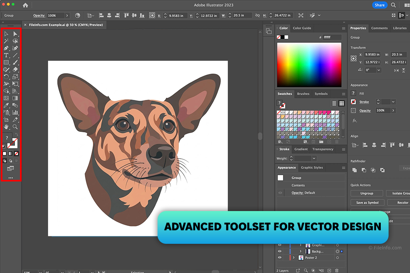Set drawing mode to Draw Behind
This screenshot has width=410, height=273.
[10, 161]
